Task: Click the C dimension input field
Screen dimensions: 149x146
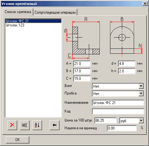Action: tap(82, 79)
